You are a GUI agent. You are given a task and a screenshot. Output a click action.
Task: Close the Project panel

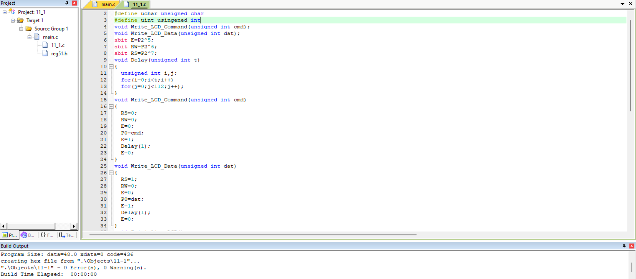click(x=74, y=3)
